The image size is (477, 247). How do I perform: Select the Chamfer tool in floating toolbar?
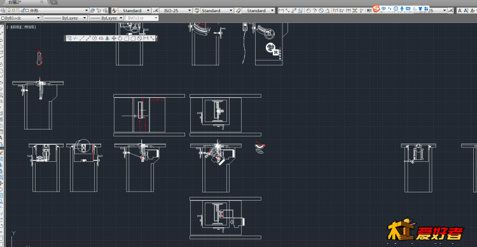[x=127, y=38]
